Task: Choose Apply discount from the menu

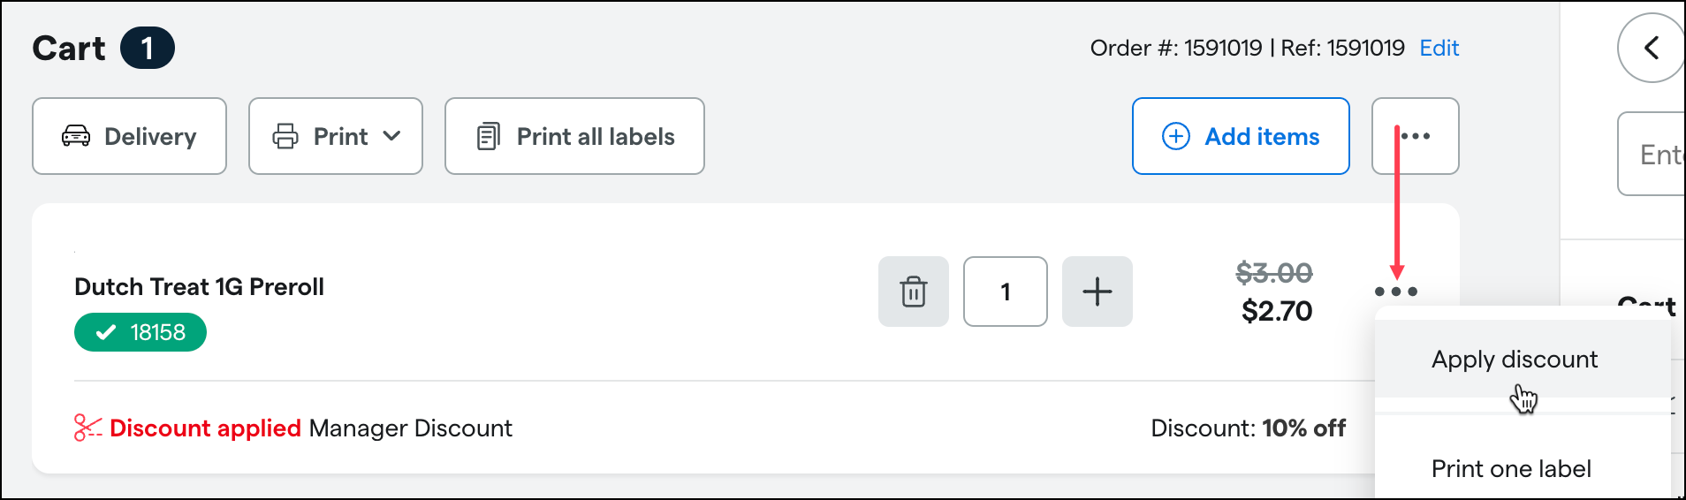Action: [x=1515, y=360]
